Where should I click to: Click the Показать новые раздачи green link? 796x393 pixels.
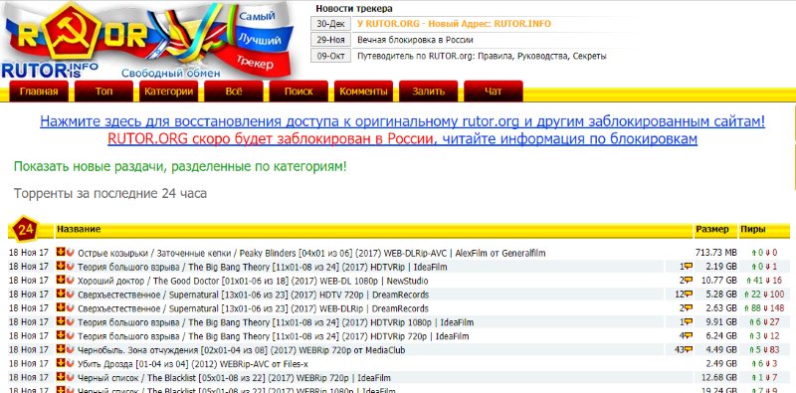pos(180,166)
